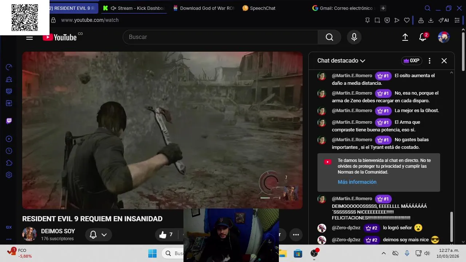The height and width of the screenshot is (262, 466).
Task: Open the YouTube upload/create icon
Action: [x=405, y=37]
